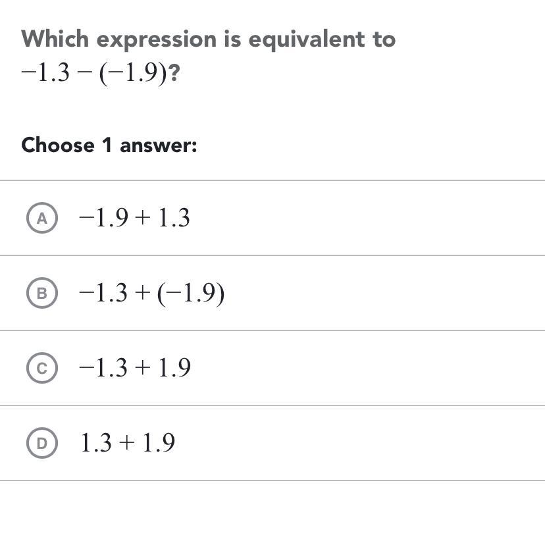The width and height of the screenshot is (545, 545).
Task: Select radio button A
Action: click(x=42, y=218)
